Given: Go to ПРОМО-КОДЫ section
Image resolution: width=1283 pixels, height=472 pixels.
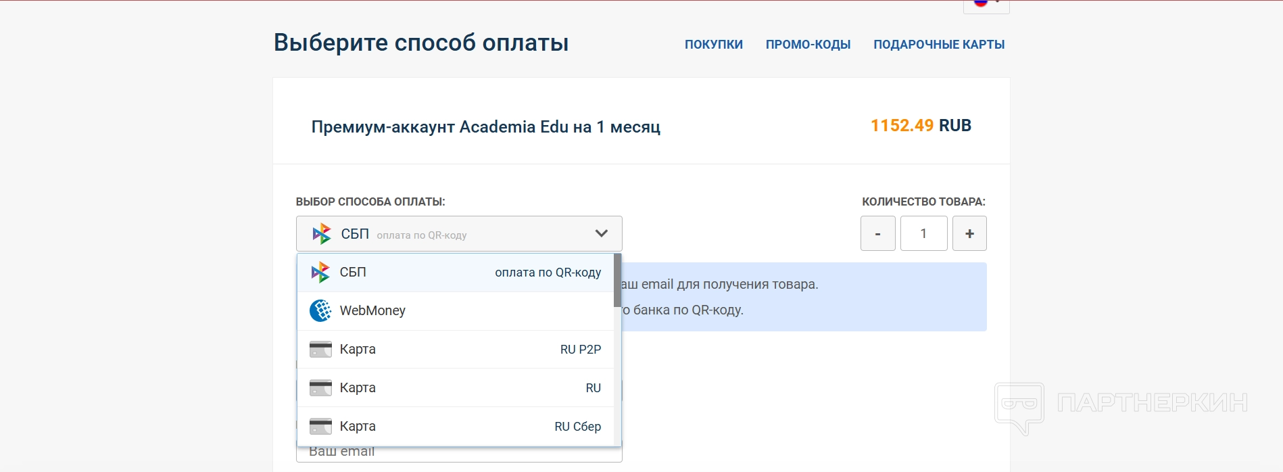Looking at the screenshot, I should point(808,45).
